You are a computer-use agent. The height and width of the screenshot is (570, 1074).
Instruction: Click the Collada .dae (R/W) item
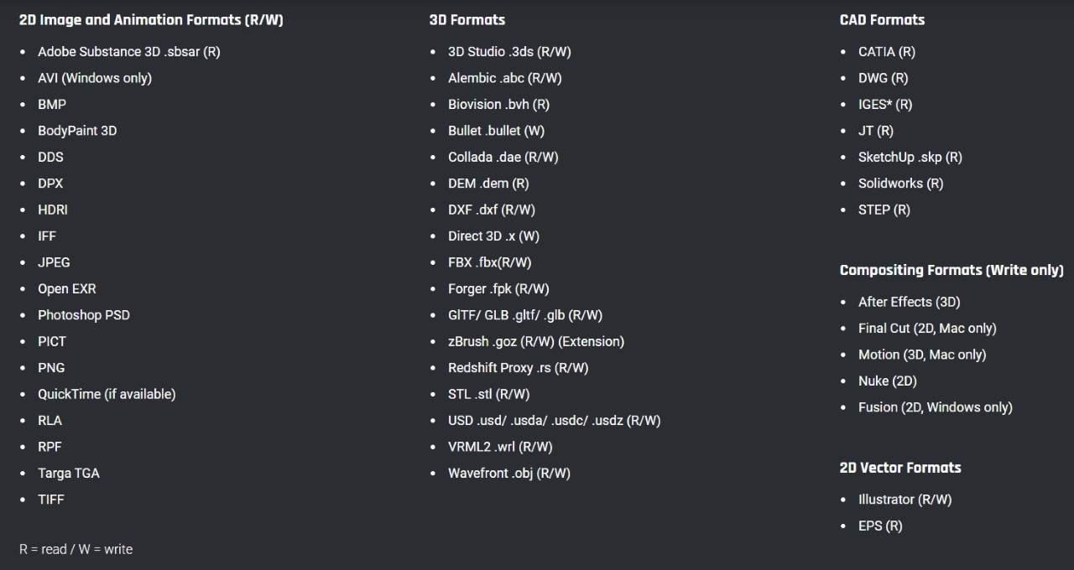(503, 157)
